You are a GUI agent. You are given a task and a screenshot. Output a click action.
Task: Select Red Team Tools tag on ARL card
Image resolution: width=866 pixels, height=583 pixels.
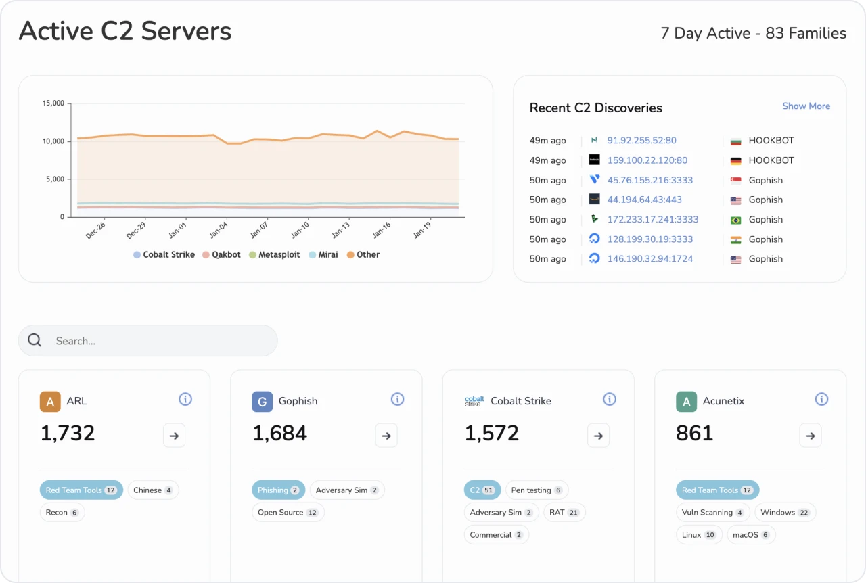pyautogui.click(x=81, y=490)
